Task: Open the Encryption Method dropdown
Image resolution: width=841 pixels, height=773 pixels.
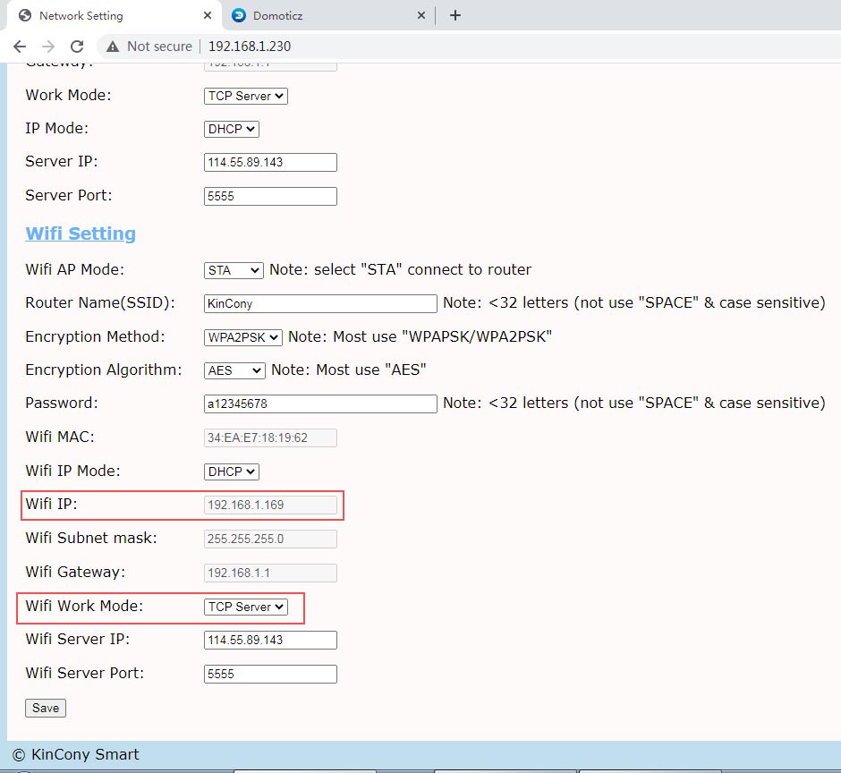Action: tap(243, 337)
